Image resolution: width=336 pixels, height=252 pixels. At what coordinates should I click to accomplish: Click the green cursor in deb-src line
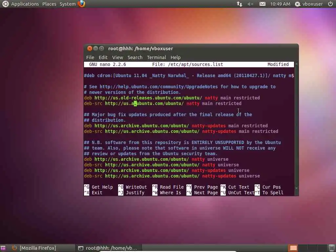point(135,103)
